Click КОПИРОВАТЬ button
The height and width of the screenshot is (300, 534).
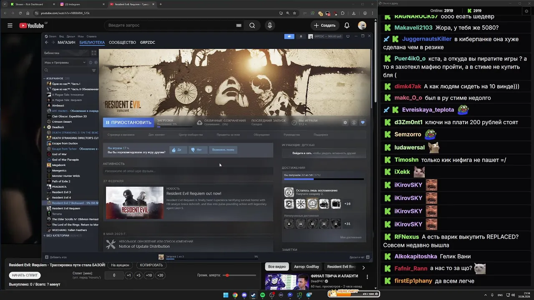(151, 265)
